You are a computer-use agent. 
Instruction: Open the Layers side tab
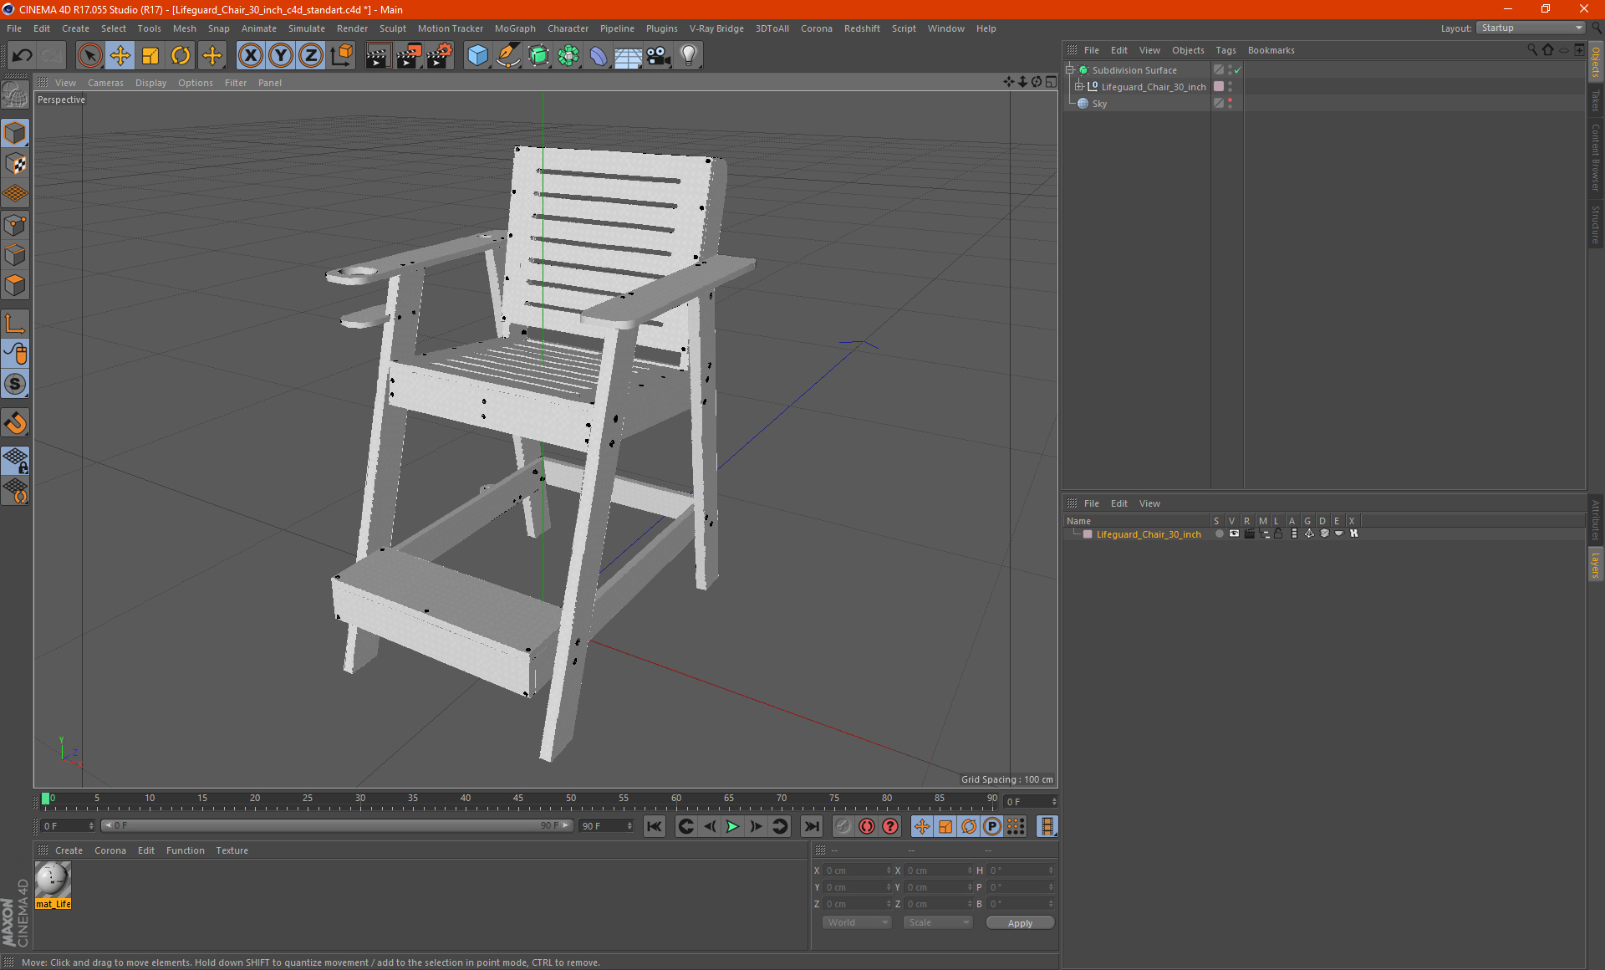(1595, 564)
